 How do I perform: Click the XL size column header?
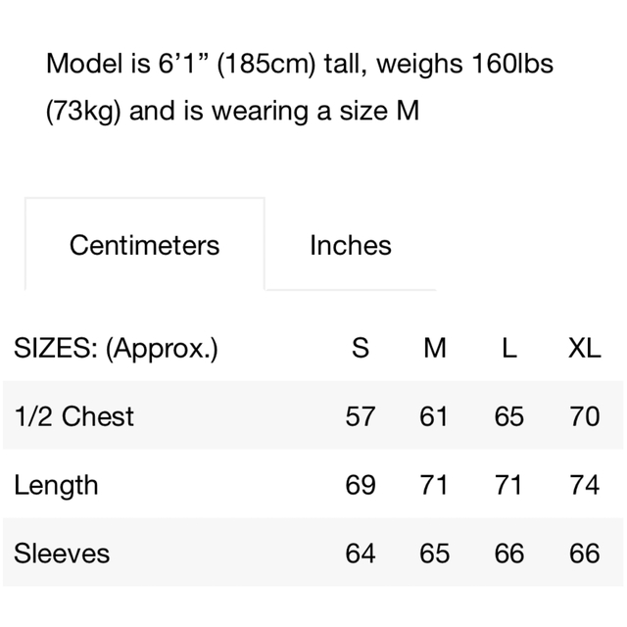point(584,348)
